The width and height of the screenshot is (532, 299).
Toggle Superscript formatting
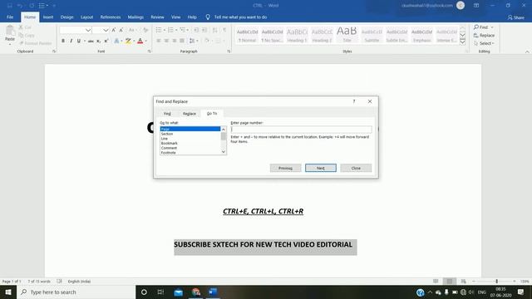pyautogui.click(x=106, y=41)
